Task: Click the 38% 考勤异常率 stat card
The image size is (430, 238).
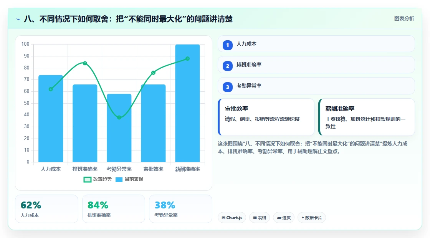Action: tap(180, 209)
